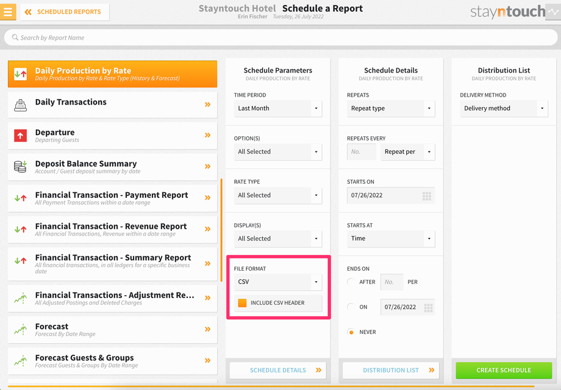Select Financial Transaction - Revenue Report

point(112,229)
